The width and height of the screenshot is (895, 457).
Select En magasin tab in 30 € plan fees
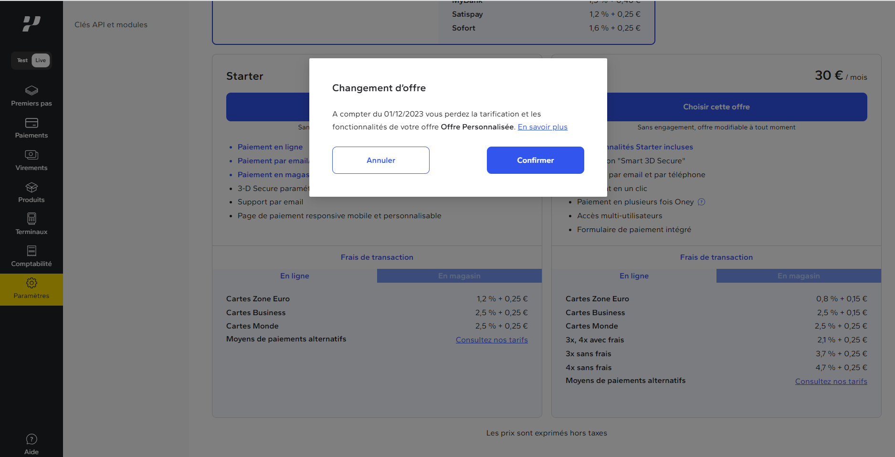(x=799, y=276)
